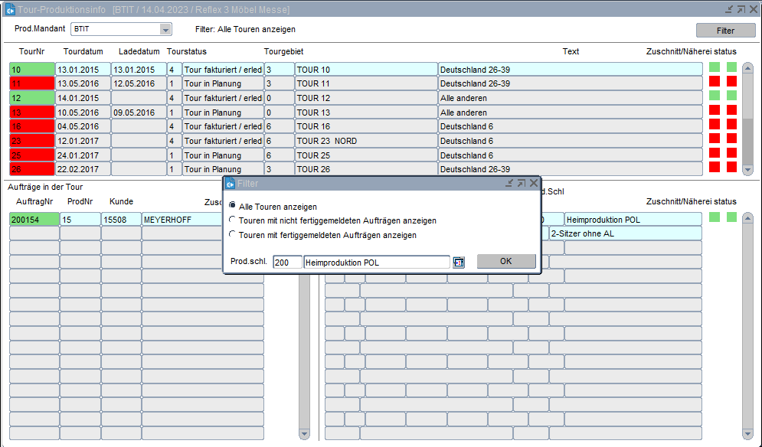
Task: Select 'Touren mit nicht fertiggemeldeten Aufträgen' option
Action: point(233,220)
